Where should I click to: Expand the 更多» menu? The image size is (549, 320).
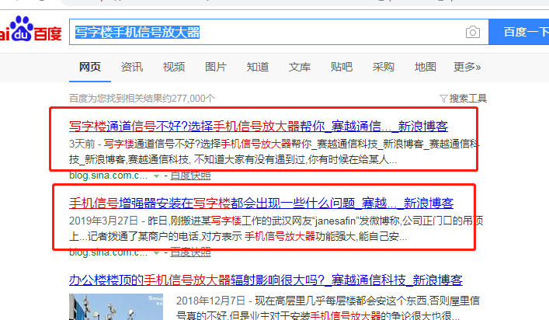[x=467, y=67]
